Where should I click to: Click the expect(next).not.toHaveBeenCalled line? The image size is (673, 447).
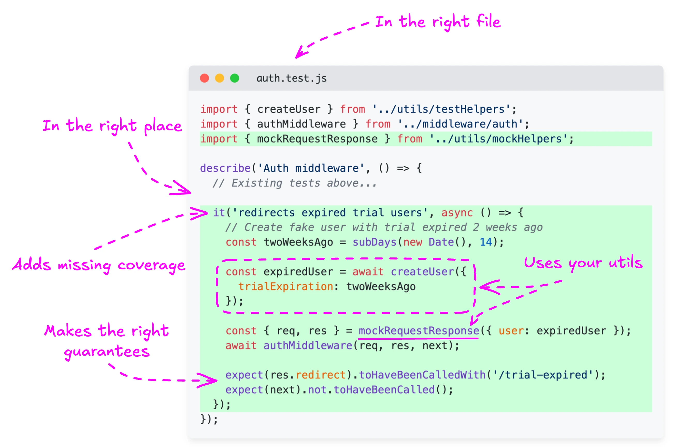[x=339, y=390]
